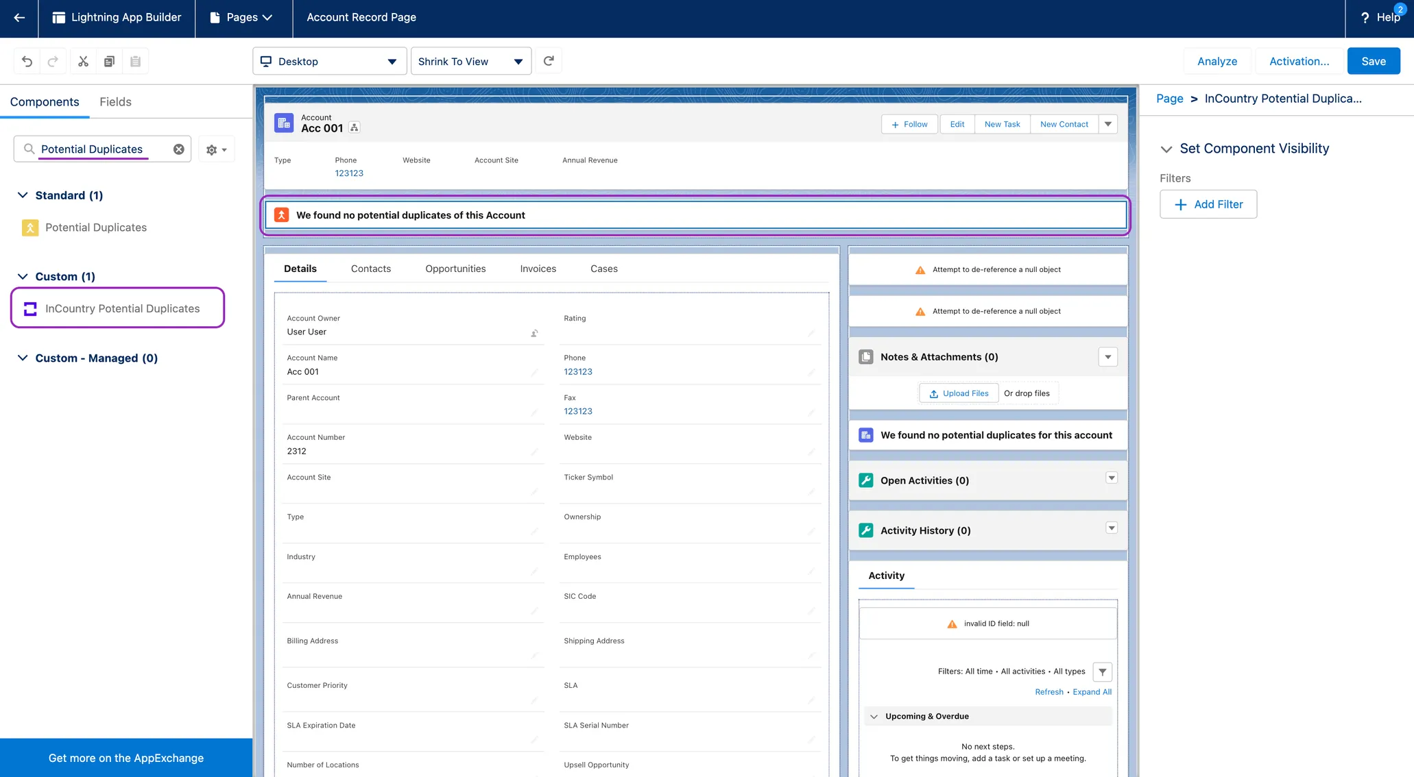Click the back arrow icon
This screenshot has width=1414, height=777.
(x=19, y=18)
